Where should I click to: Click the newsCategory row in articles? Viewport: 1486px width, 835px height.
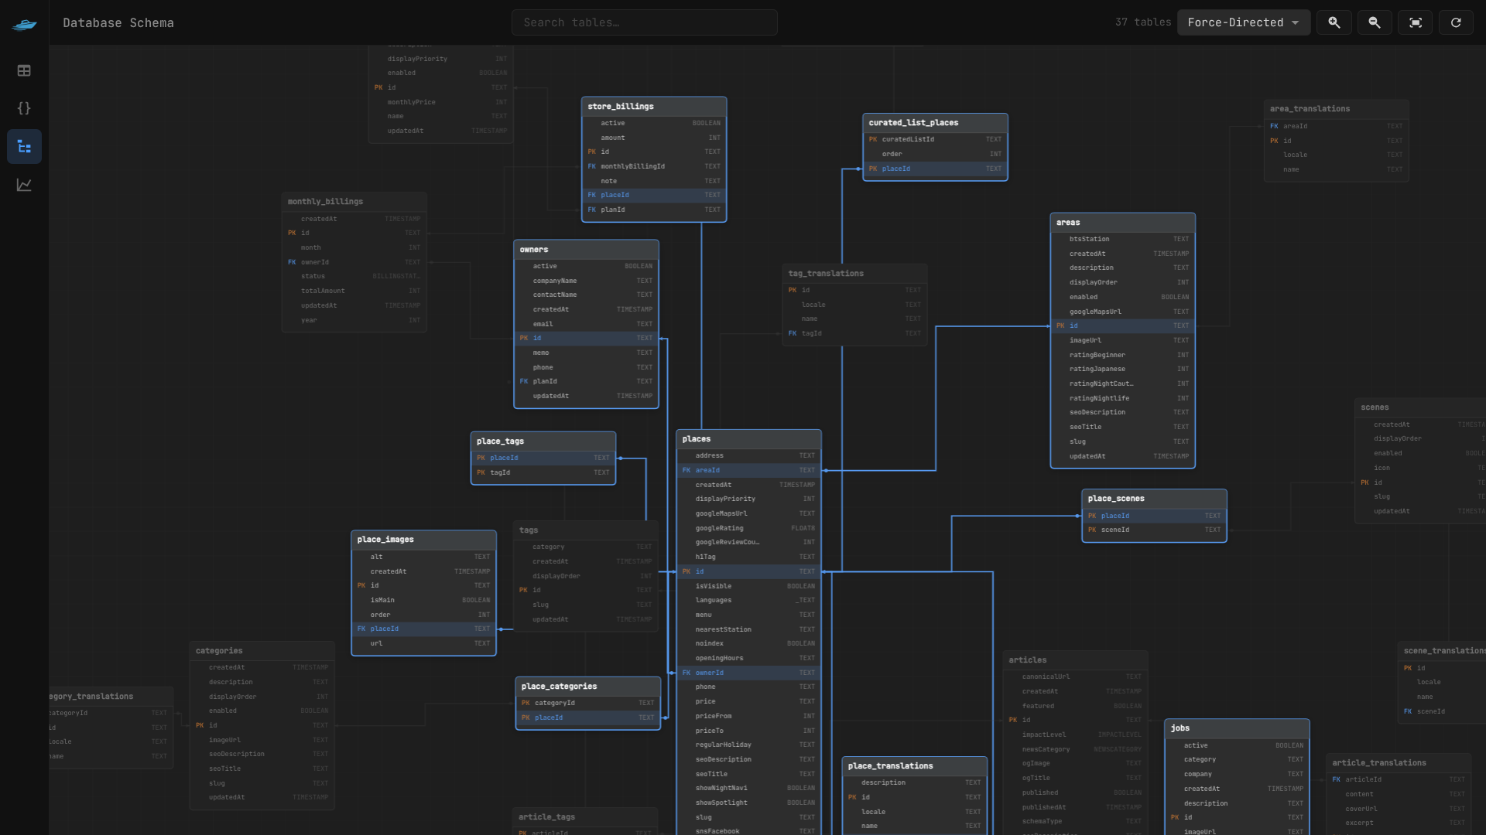coord(1075,749)
